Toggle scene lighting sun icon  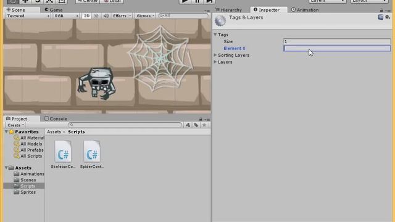pyautogui.click(x=96, y=15)
